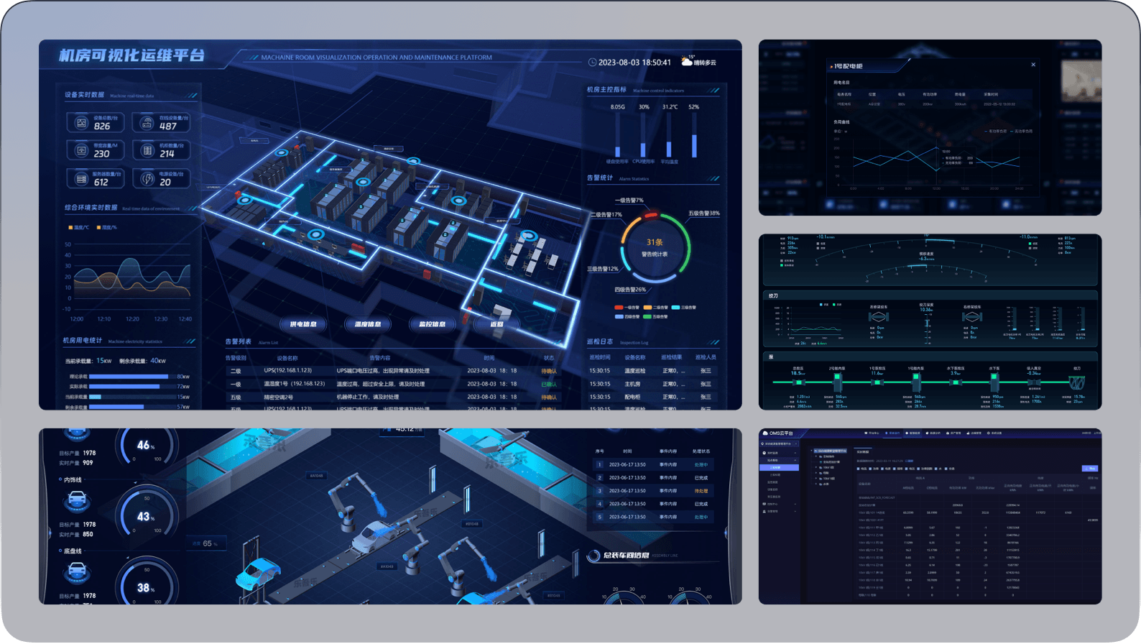Open the 供电信息 power info button
This screenshot has height=644, width=1141.
(303, 324)
